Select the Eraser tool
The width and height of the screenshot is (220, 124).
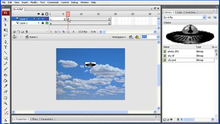coord(5,92)
